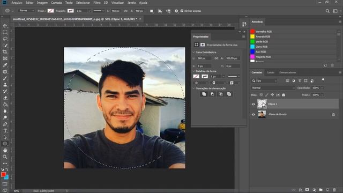343x193 pixels.
Task: Click the Plano de Fundo layer thumbnail
Action: (x=262, y=114)
